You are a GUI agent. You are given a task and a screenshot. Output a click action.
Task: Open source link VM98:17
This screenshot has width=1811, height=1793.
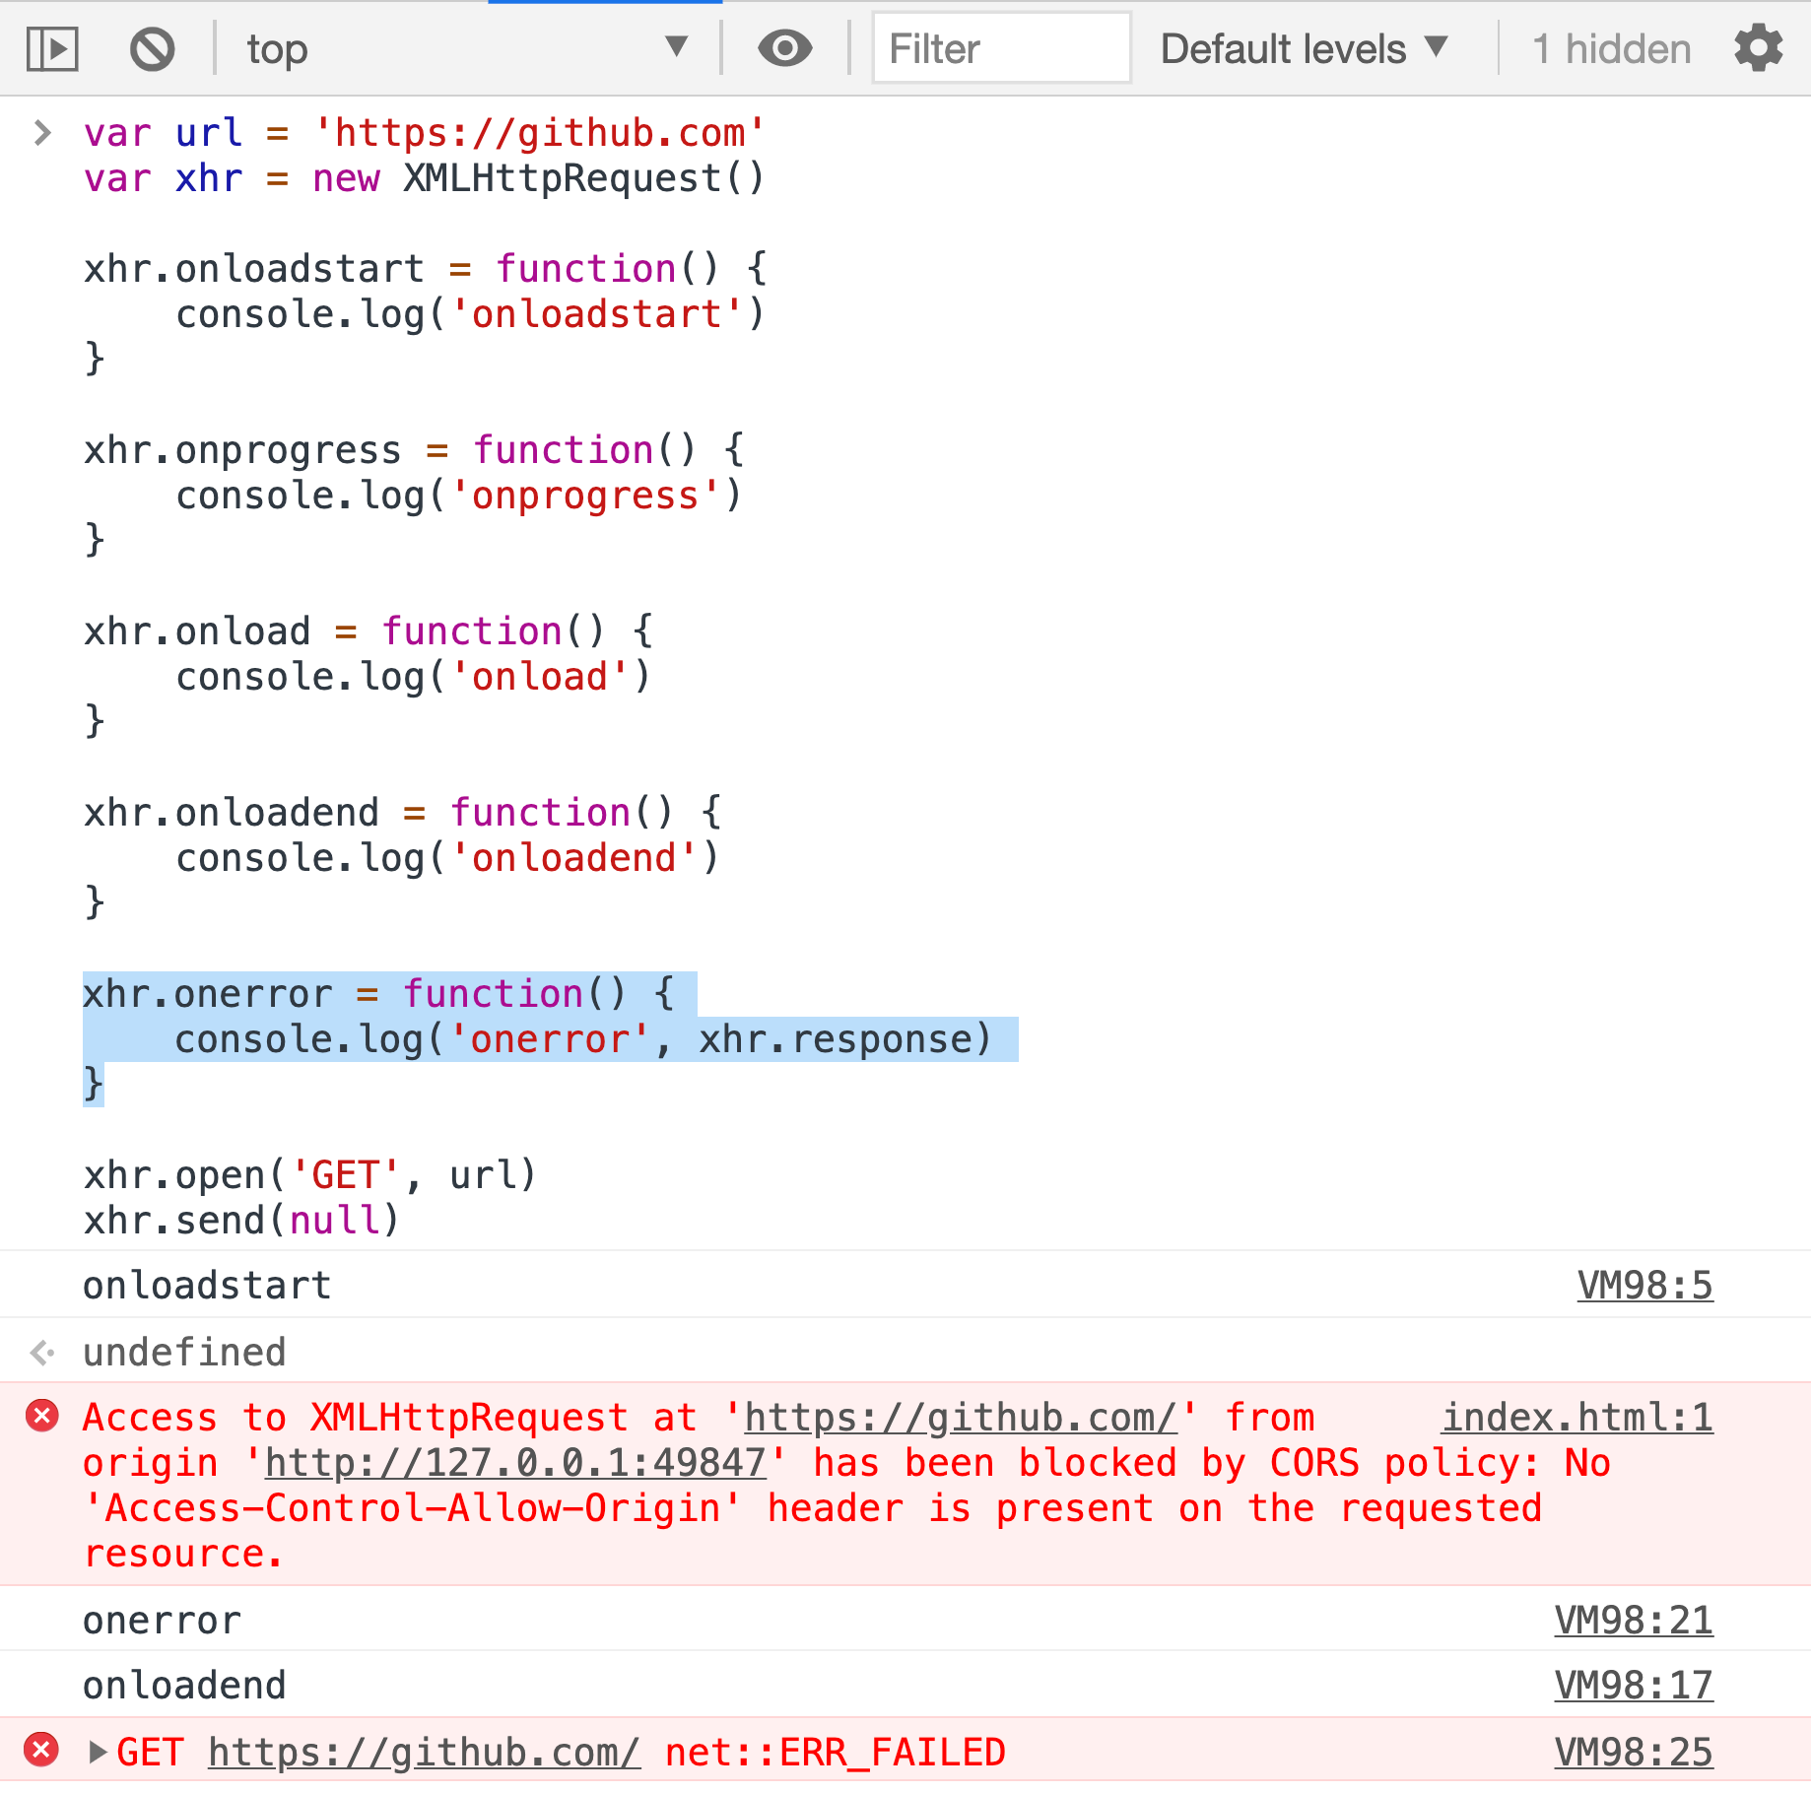click(1634, 1685)
